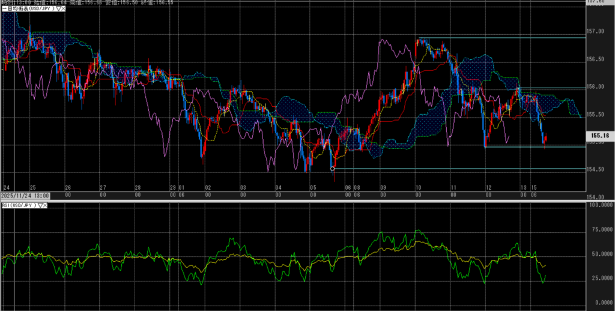The width and height of the screenshot is (615, 311).
Task: Click date label 10 on the time axis
Action: pyautogui.click(x=417, y=189)
